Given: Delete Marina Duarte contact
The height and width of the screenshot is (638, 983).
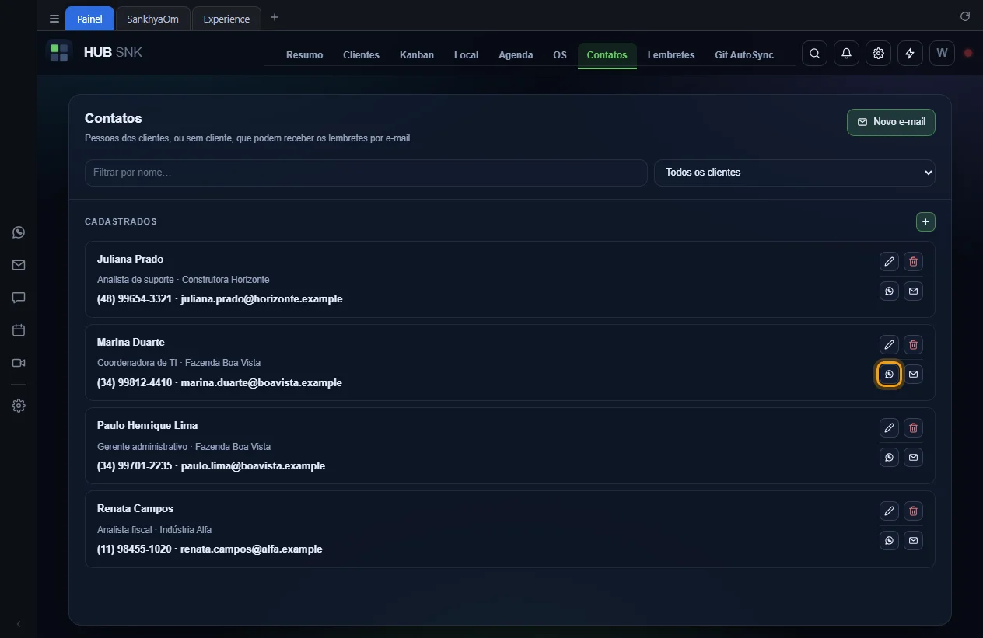Looking at the screenshot, I should click(x=913, y=345).
